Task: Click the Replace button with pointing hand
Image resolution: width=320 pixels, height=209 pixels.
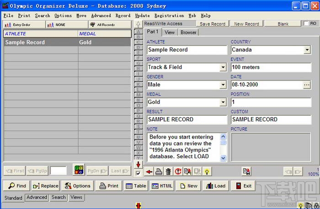Action: point(46,186)
